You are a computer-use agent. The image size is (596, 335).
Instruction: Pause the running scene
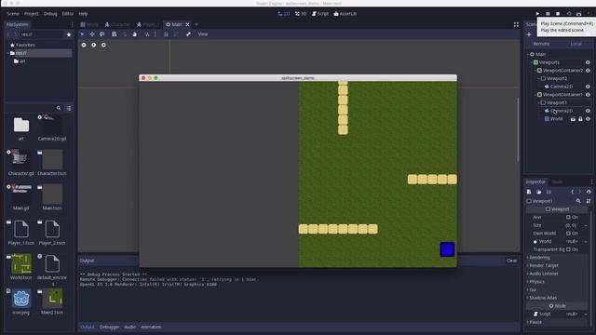pos(548,14)
